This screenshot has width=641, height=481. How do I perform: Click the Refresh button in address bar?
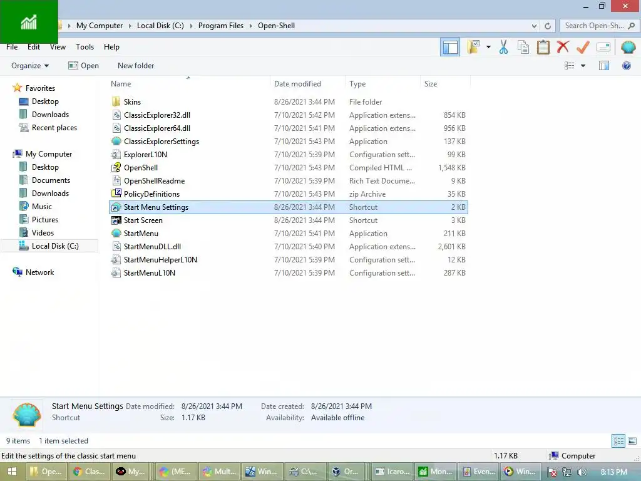tap(548, 26)
